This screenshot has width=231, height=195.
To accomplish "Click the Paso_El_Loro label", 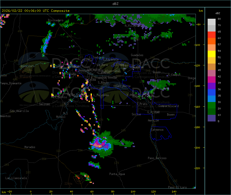I will [177, 187].
